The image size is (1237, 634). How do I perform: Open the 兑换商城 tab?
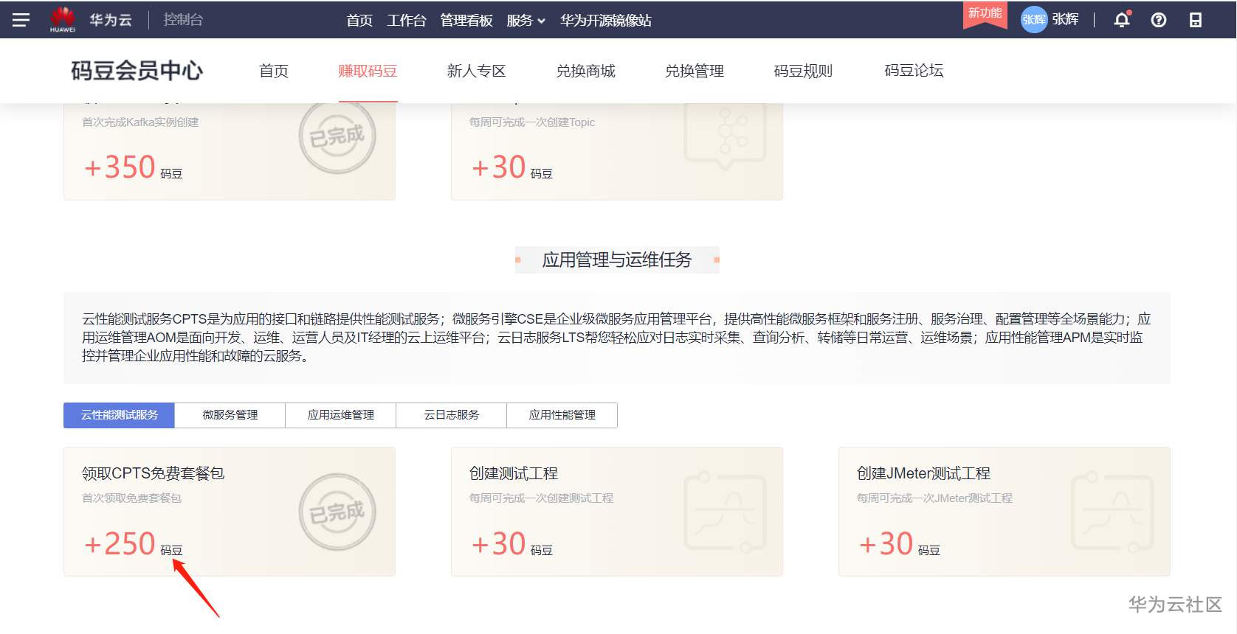(x=585, y=71)
